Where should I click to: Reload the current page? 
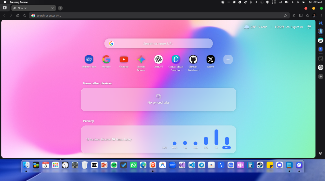click(x=25, y=16)
